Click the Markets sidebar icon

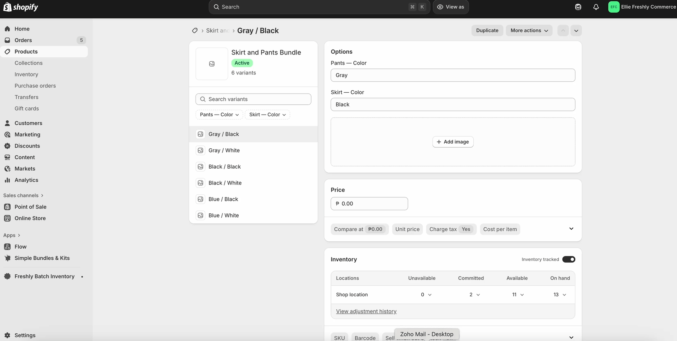click(x=7, y=169)
